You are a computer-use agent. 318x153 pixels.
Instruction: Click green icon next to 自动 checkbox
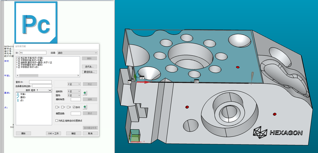(x=85, y=107)
